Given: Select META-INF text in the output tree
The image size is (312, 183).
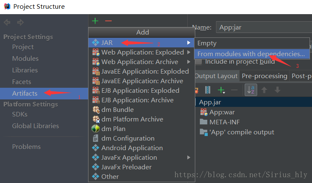Looking at the screenshot, I should point(224,122).
